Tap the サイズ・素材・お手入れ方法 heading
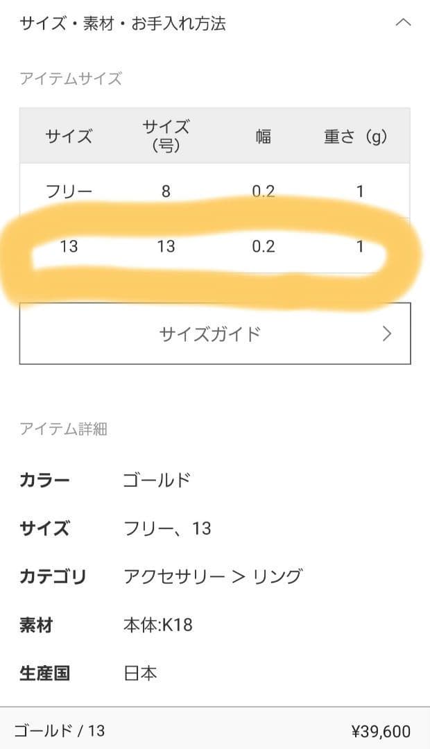 coord(123,24)
